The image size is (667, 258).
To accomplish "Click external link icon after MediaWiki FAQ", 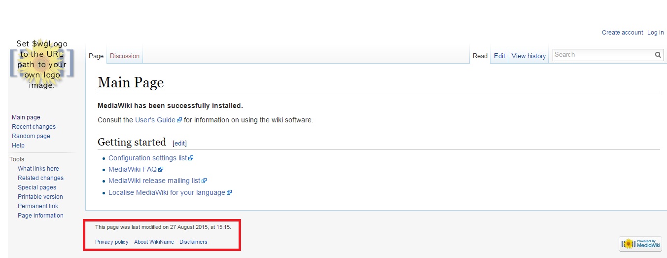I will (161, 170).
